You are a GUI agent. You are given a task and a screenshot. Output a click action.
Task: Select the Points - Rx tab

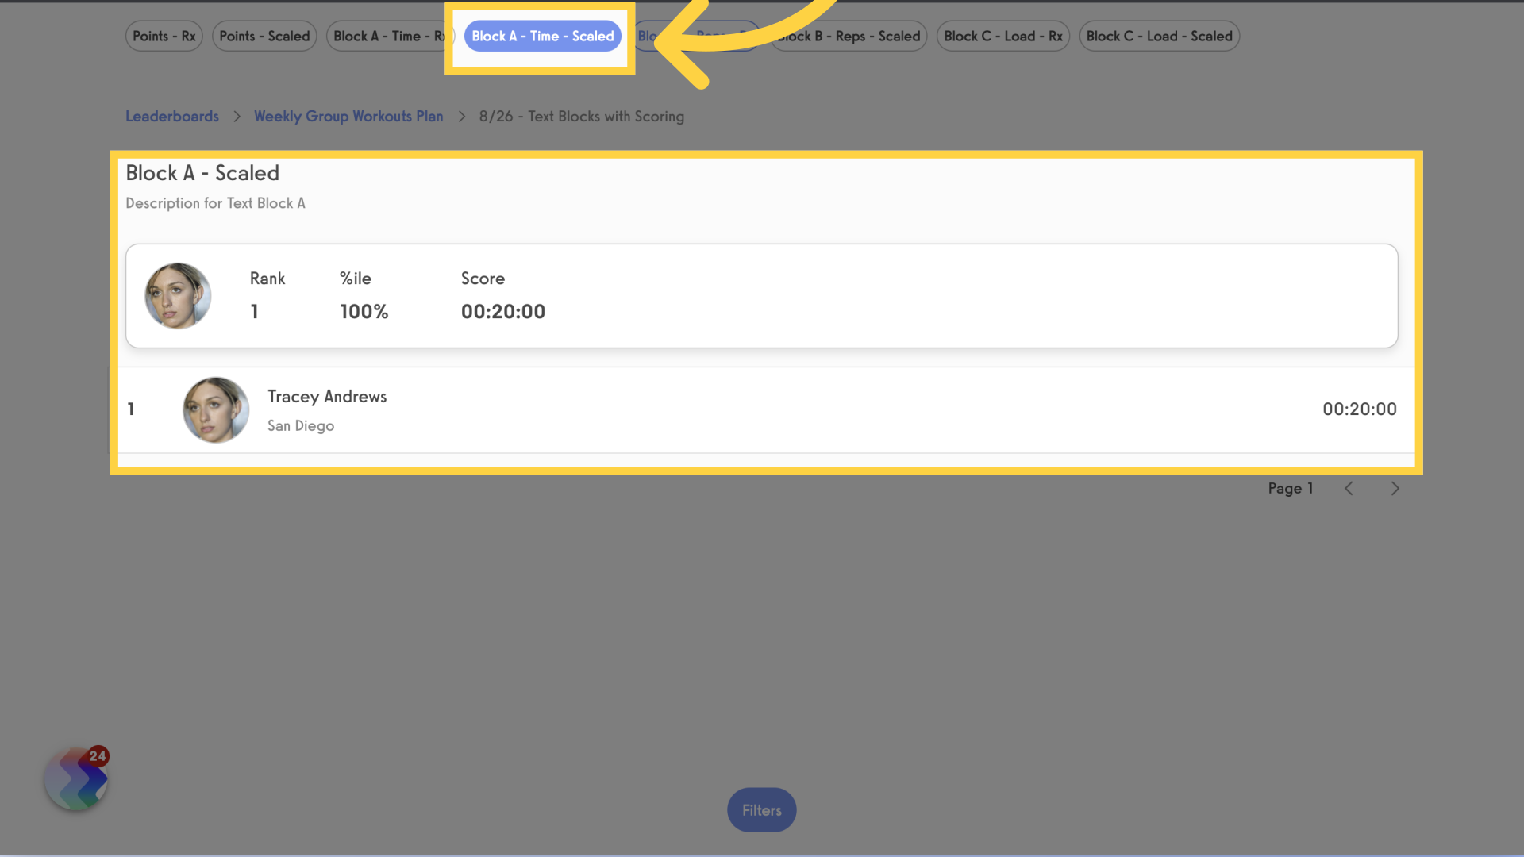point(164,36)
